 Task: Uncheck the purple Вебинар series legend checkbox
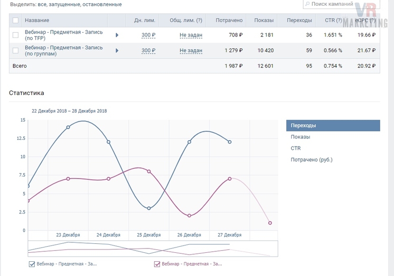click(157, 264)
